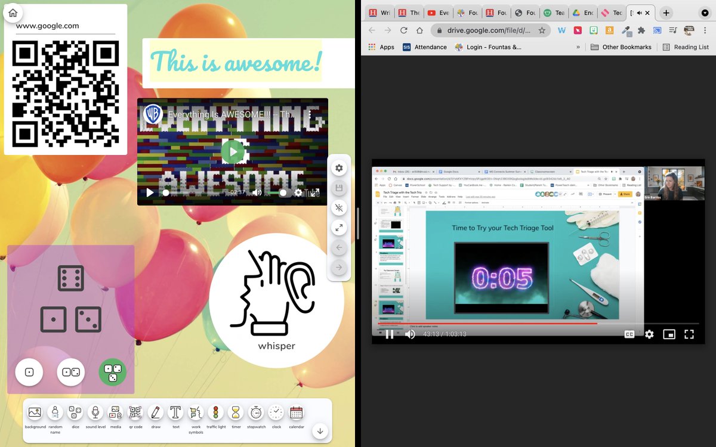Select single die option
The image size is (716, 447).
29,372
